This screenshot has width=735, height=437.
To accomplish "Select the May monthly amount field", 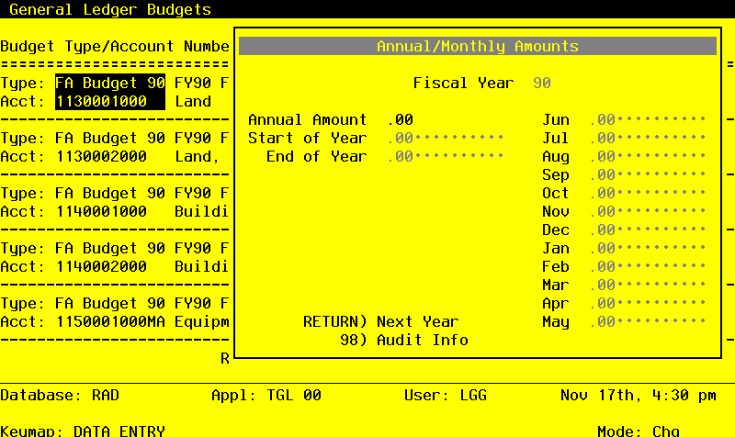I will pyautogui.click(x=648, y=321).
